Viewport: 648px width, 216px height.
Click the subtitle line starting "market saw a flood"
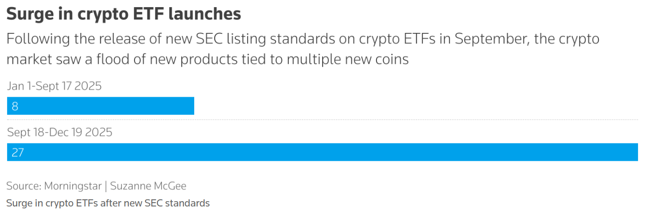[x=208, y=60]
